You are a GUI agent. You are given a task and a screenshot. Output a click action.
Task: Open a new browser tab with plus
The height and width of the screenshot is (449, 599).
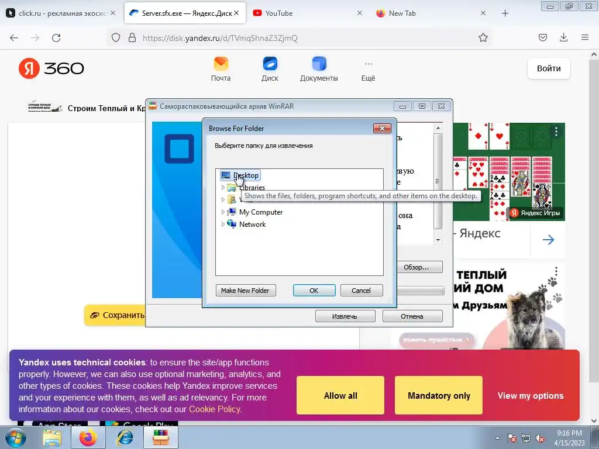[x=505, y=13]
